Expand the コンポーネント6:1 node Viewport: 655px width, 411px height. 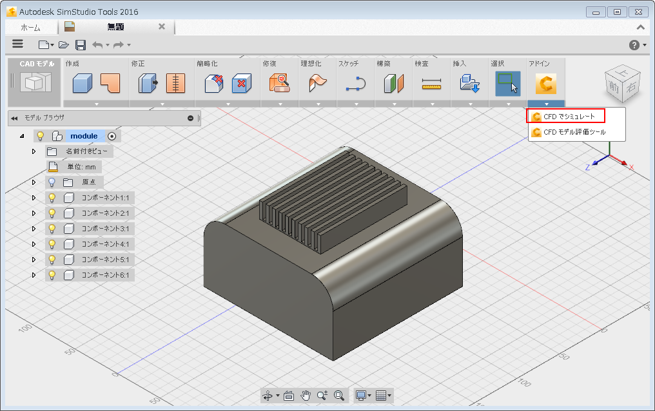(34, 275)
